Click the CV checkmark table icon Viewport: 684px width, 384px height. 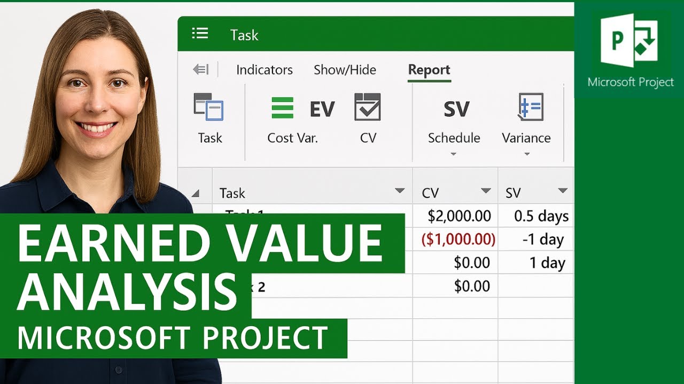[x=368, y=107]
